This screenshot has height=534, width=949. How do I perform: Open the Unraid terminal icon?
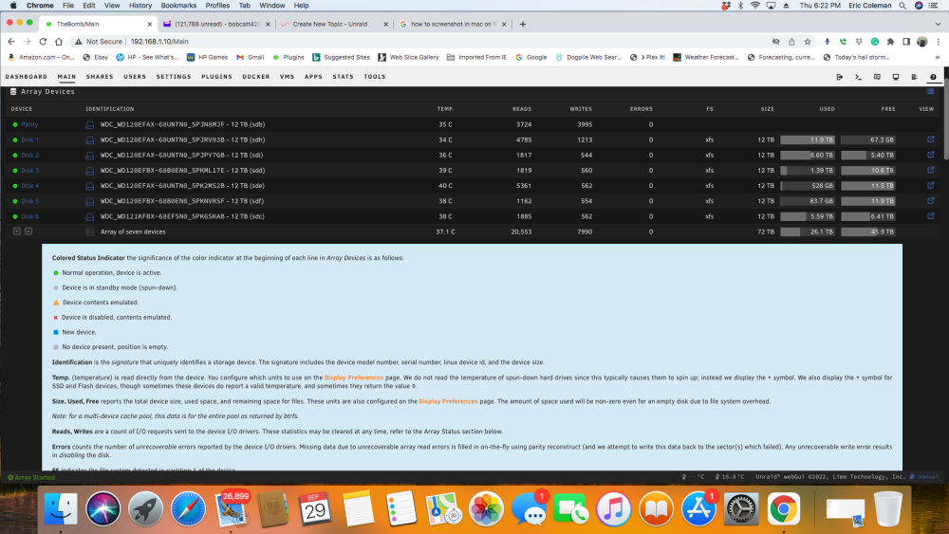(858, 77)
